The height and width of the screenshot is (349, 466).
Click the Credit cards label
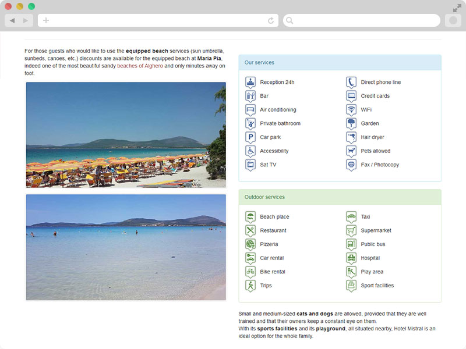[x=375, y=96]
